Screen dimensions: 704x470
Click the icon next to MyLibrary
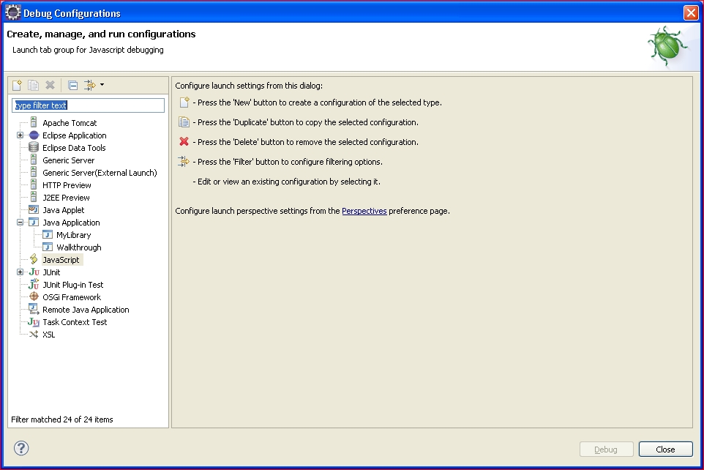[x=48, y=234]
